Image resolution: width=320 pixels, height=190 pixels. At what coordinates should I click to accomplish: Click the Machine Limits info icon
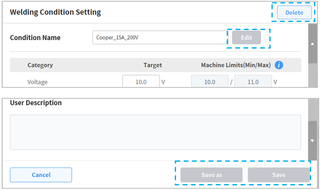point(279,65)
